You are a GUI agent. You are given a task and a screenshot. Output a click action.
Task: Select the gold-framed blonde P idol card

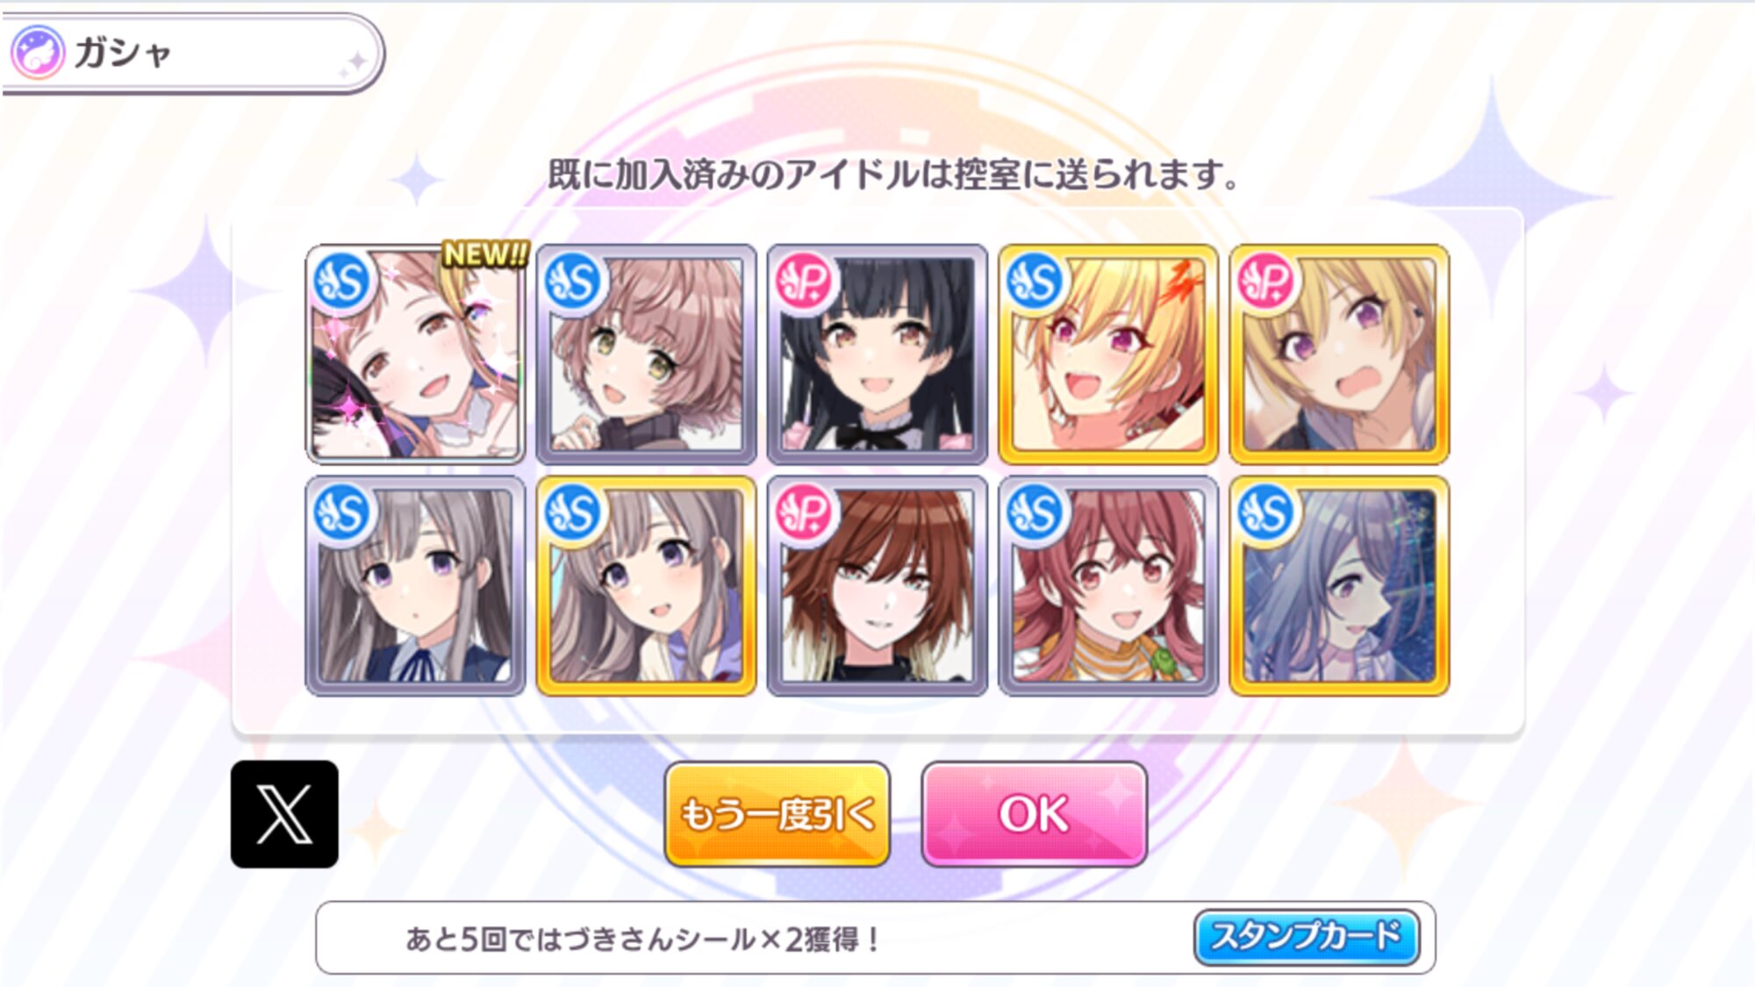coord(1339,354)
